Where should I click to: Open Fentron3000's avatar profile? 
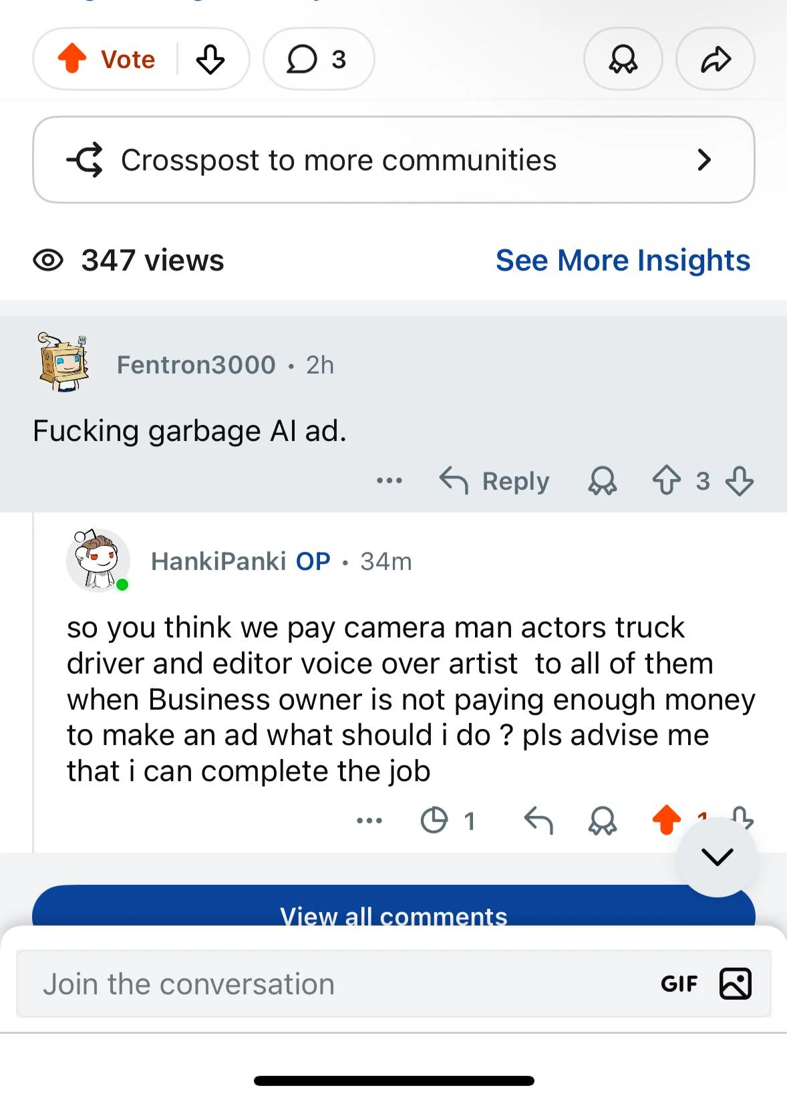[x=63, y=363]
